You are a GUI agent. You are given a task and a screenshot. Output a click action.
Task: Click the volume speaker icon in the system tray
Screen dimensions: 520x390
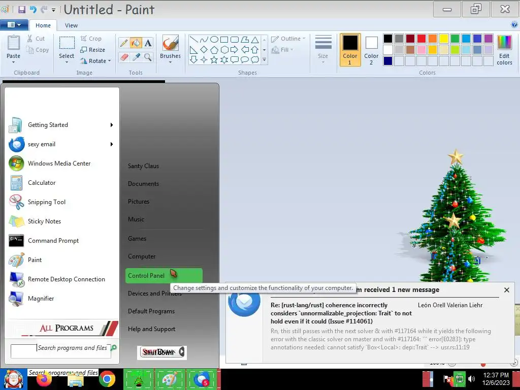[x=471, y=379]
